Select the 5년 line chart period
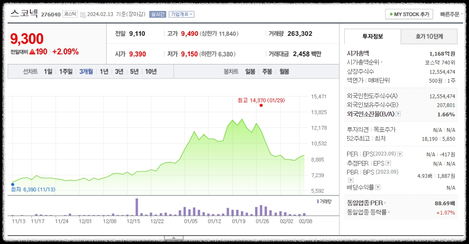Screen dimensions: 469x244 coord(134,72)
